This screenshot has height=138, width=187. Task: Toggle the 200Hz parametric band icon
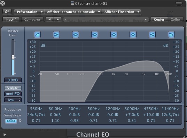coord(76,35)
